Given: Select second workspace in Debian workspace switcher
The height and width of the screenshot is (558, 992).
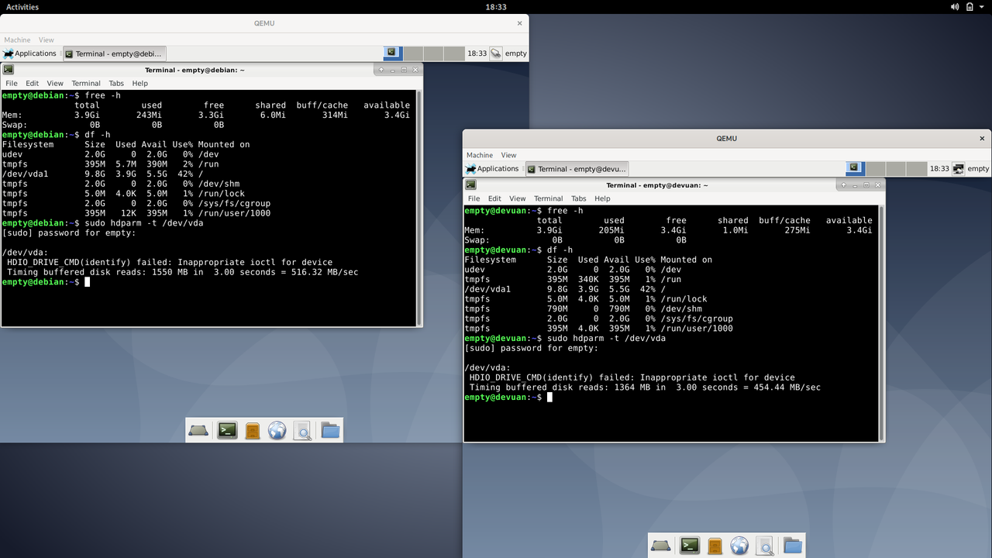Looking at the screenshot, I should pos(414,53).
